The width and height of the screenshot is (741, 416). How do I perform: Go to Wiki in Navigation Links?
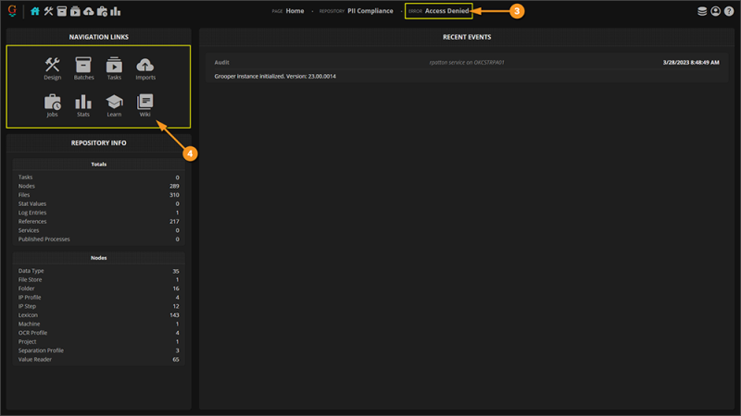click(x=145, y=105)
